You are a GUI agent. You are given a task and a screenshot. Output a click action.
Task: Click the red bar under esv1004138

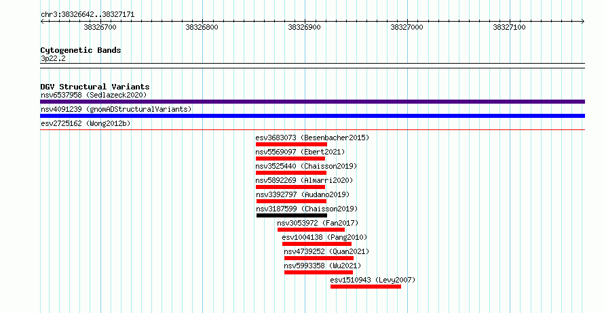[x=317, y=244]
